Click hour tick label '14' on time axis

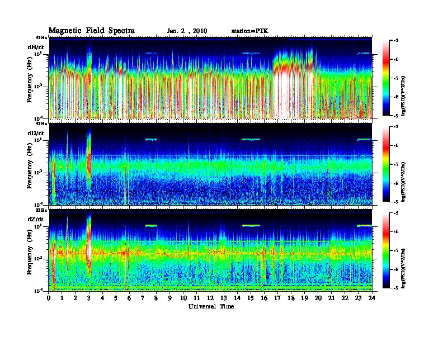click(237, 298)
